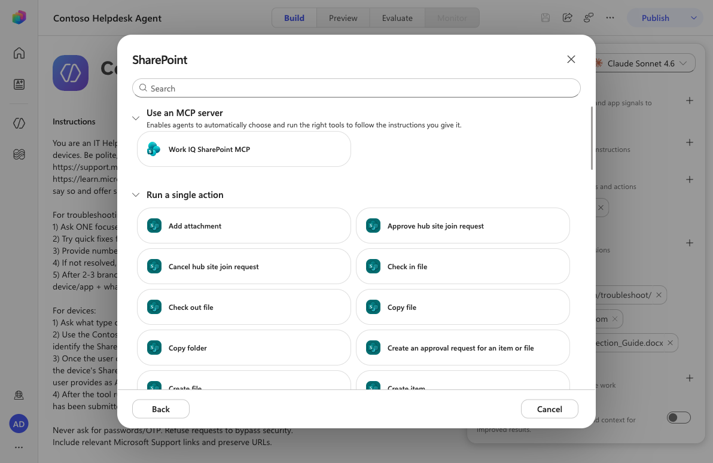Screen dimensions: 713x463
Task: Click the SharePoint search field
Action: click(356, 89)
